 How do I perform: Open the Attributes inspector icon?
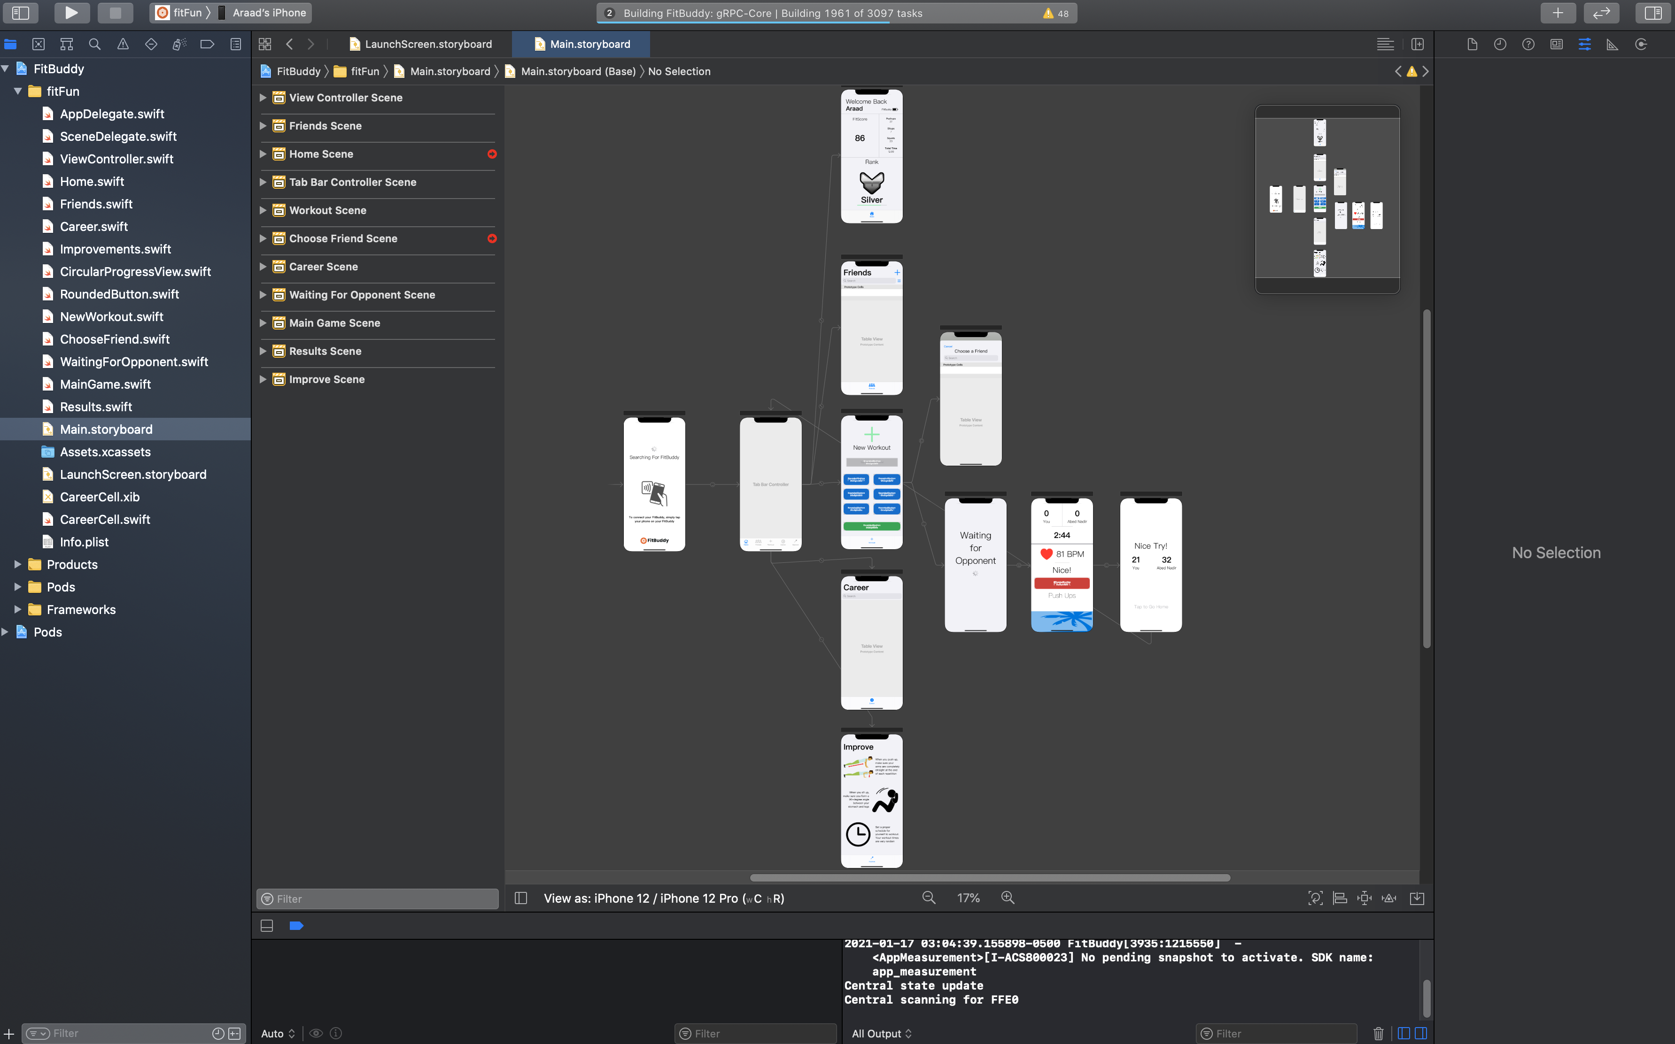pos(1584,44)
